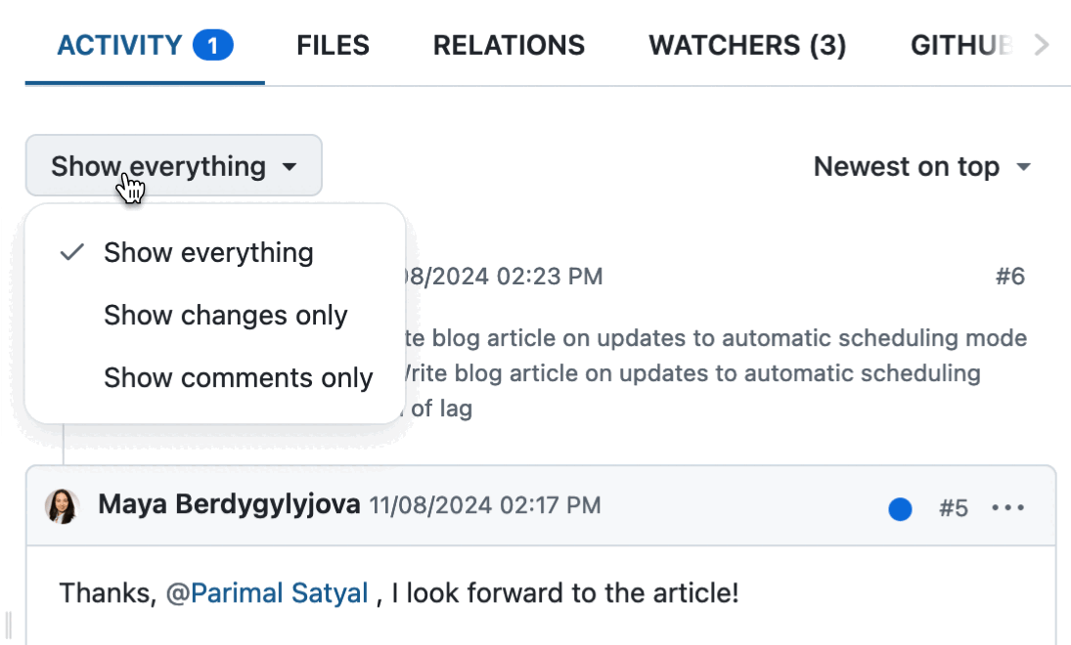This screenshot has width=1071, height=645.
Task: Open the Newest on top sort dropdown
Action: (923, 166)
